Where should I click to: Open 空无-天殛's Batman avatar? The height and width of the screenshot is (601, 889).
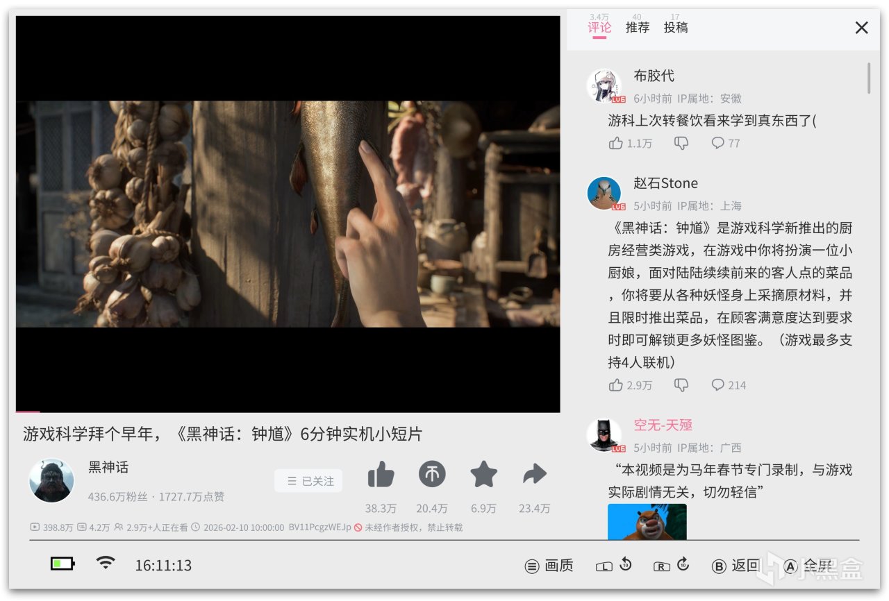604,435
